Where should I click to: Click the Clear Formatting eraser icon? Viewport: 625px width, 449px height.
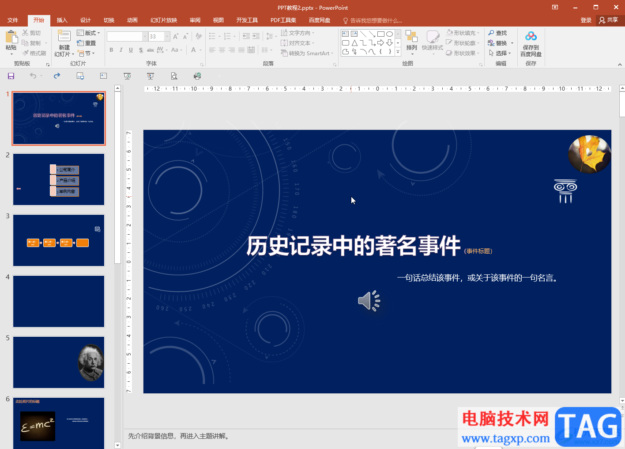click(199, 37)
